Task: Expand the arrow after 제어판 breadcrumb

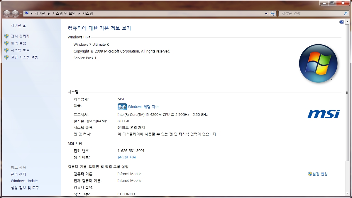Action: coord(49,13)
